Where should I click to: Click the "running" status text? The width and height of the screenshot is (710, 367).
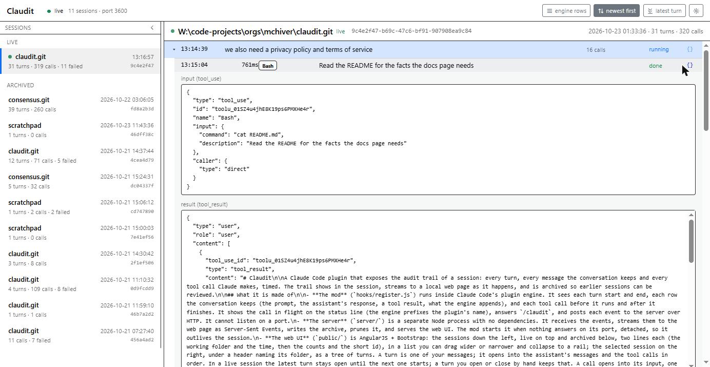click(659, 50)
